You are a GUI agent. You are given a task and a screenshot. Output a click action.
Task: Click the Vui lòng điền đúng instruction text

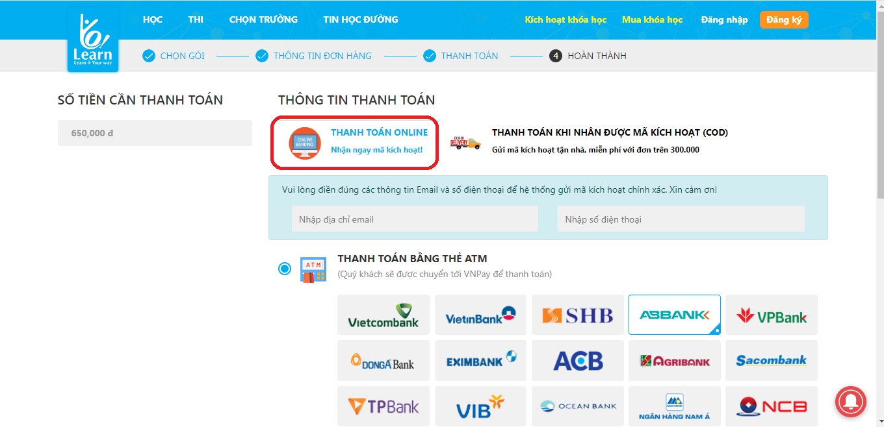point(500,190)
